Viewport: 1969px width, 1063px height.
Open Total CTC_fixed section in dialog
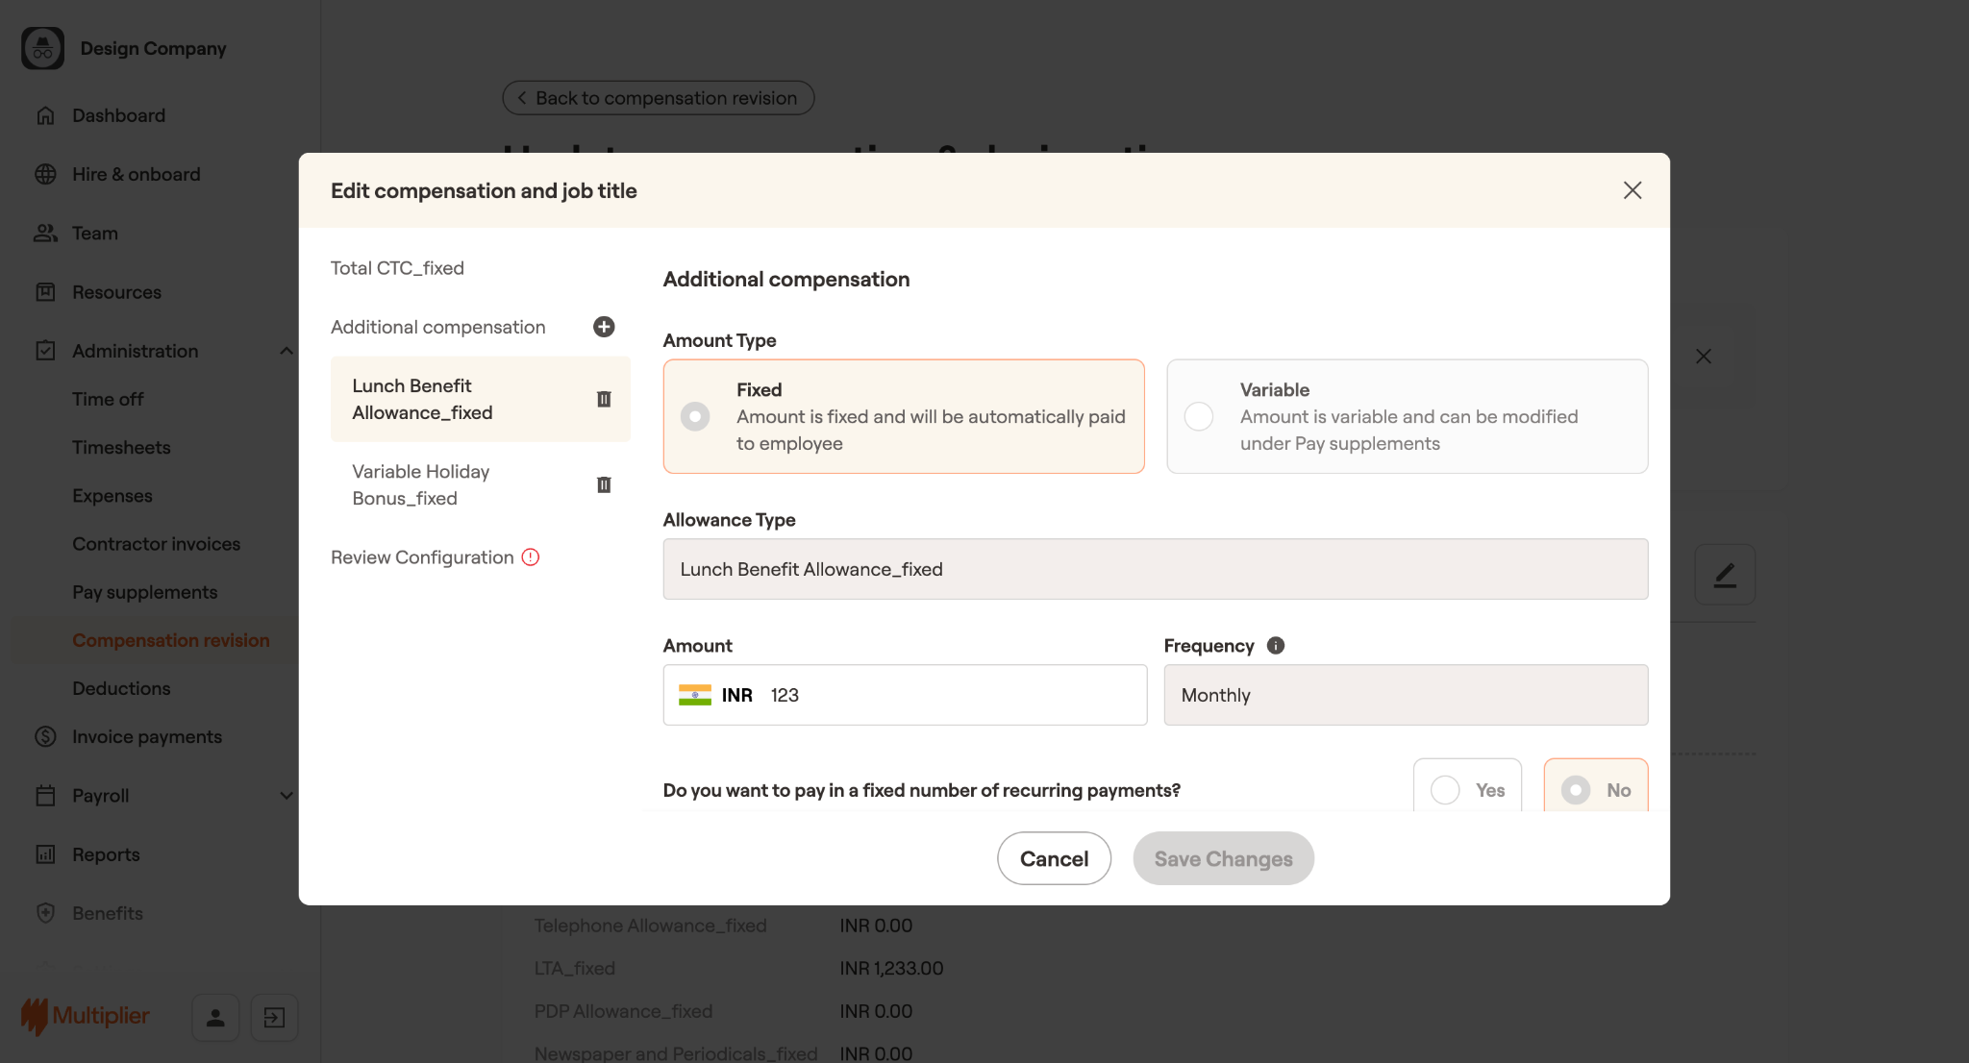pos(397,268)
